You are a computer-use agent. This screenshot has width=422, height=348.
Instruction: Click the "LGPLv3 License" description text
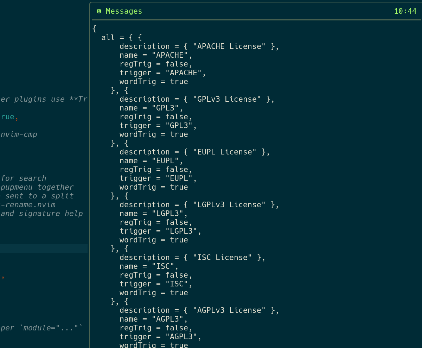(229, 204)
